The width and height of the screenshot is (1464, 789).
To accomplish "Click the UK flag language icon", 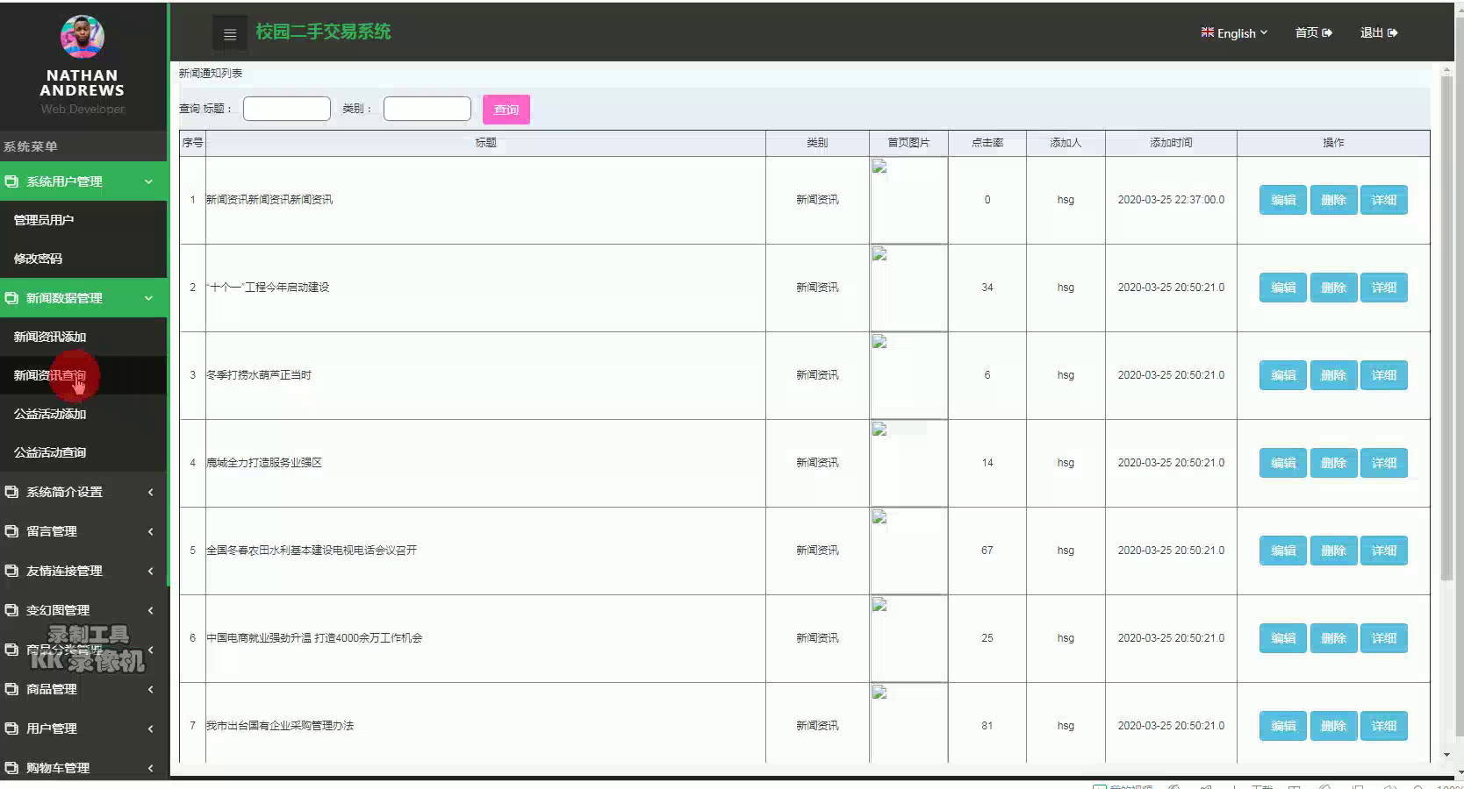I will click(1208, 32).
